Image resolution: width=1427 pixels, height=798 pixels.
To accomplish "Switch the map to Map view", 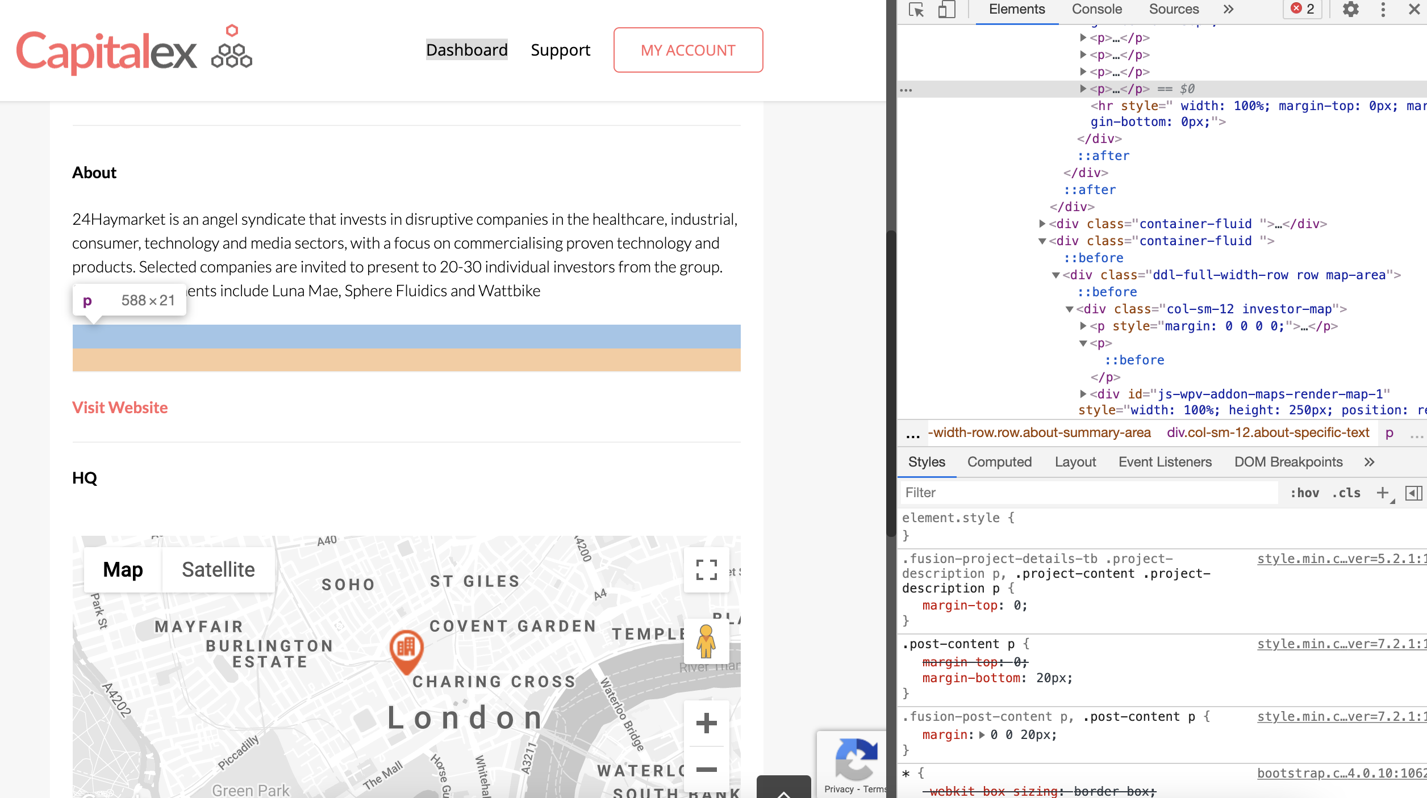I will (123, 569).
